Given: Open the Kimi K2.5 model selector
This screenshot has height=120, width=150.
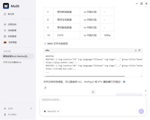Looking at the screenshot, I should pos(52,111).
